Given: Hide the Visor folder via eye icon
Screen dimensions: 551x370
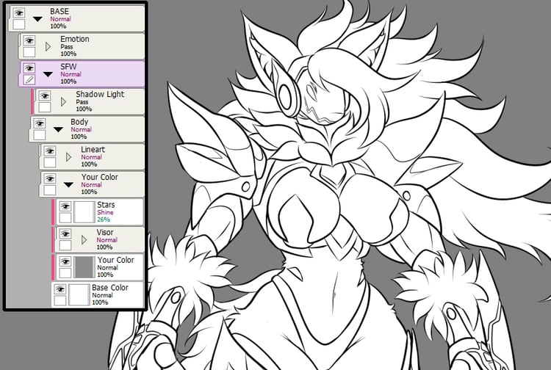Looking at the screenshot, I should click(65, 233).
